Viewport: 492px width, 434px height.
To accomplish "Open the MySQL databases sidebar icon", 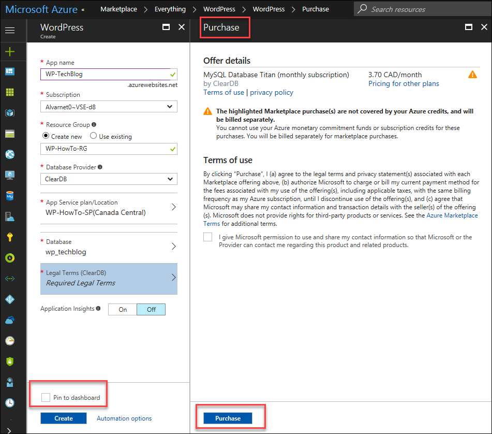I will click(10, 196).
